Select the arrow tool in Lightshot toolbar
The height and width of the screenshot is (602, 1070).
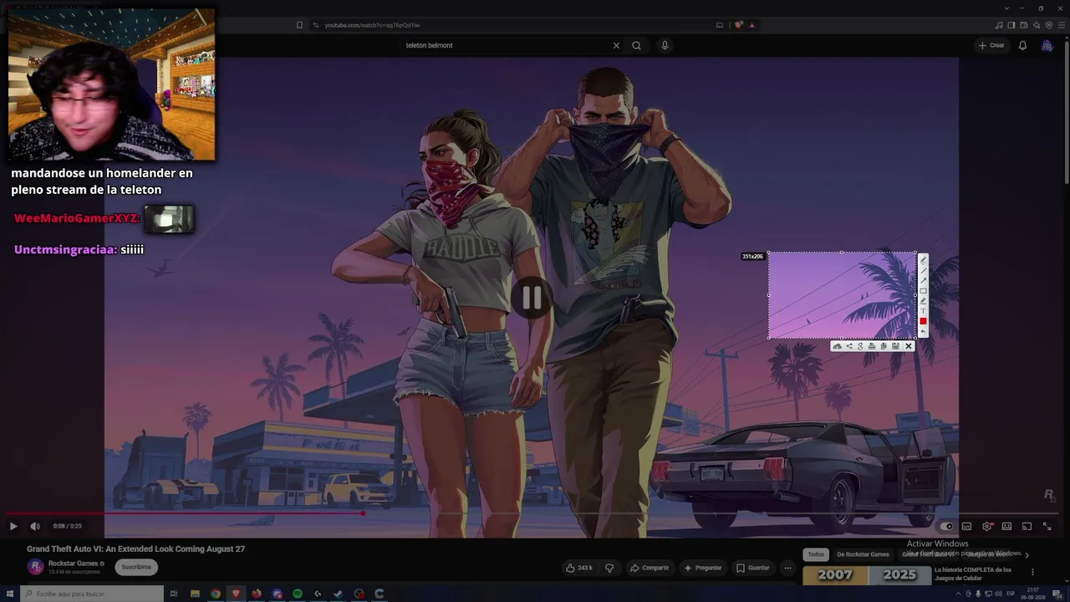click(923, 281)
